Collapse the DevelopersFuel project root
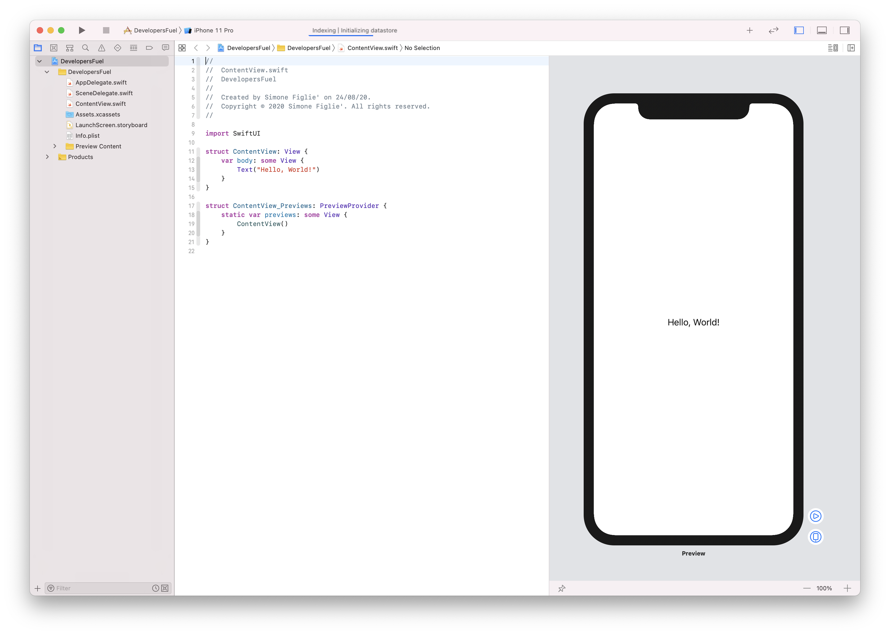 (x=40, y=61)
